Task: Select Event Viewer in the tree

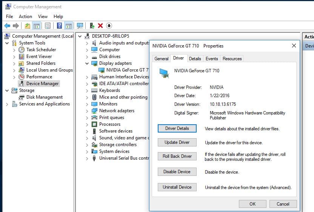Action: 39,56
